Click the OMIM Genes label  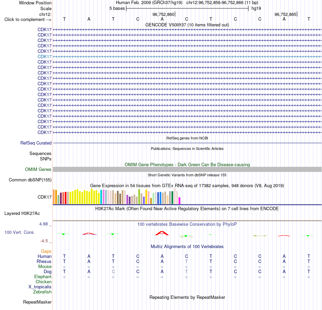pos(38,169)
